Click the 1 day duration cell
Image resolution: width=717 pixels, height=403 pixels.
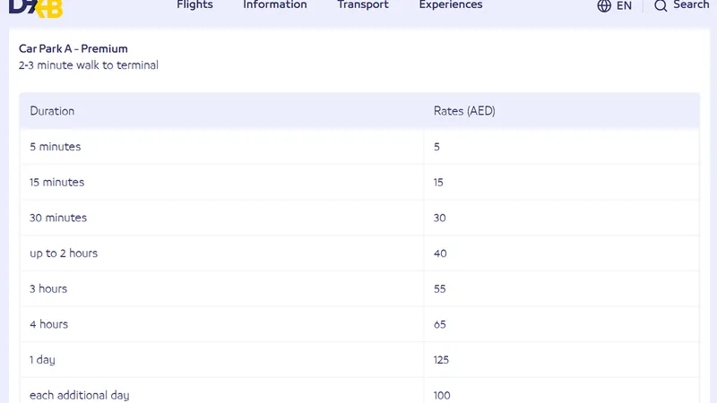click(44, 360)
